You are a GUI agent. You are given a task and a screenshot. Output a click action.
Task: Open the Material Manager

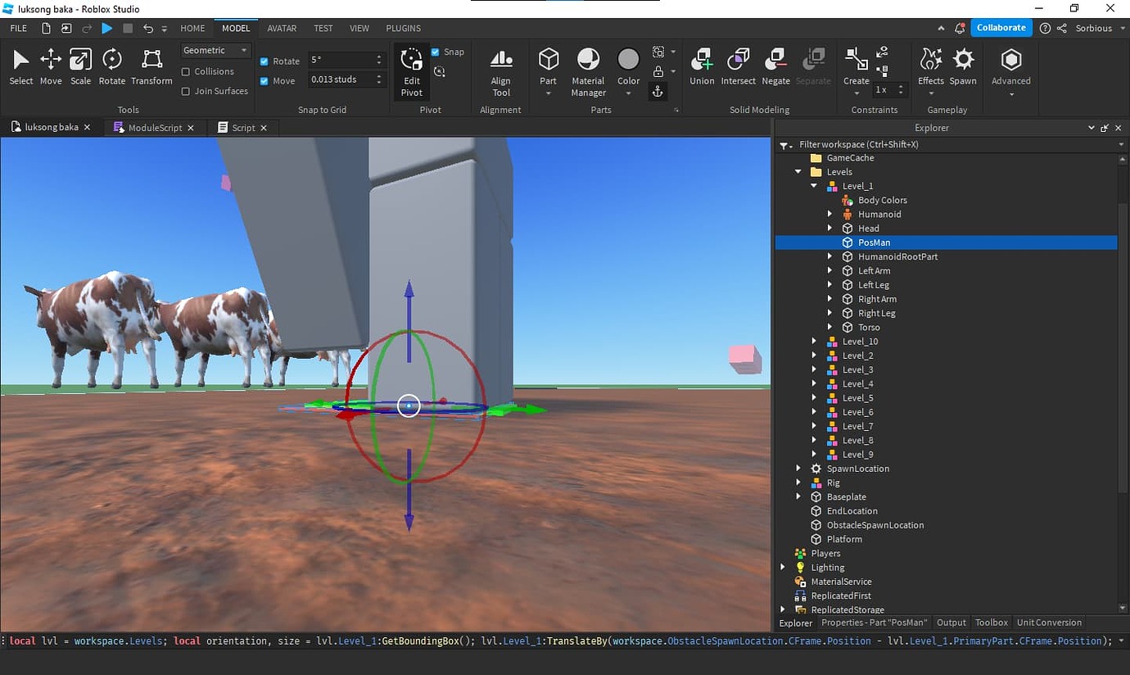tap(588, 70)
